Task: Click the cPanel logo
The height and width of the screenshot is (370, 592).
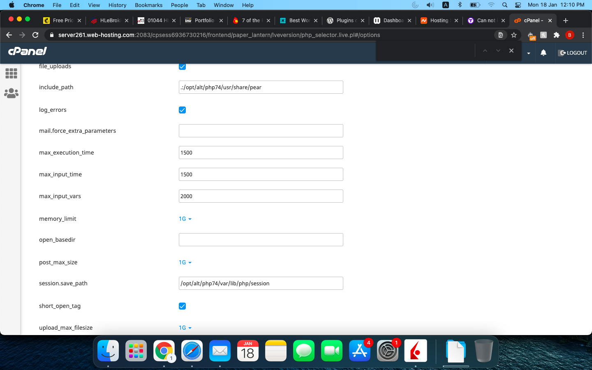Action: pyautogui.click(x=28, y=51)
